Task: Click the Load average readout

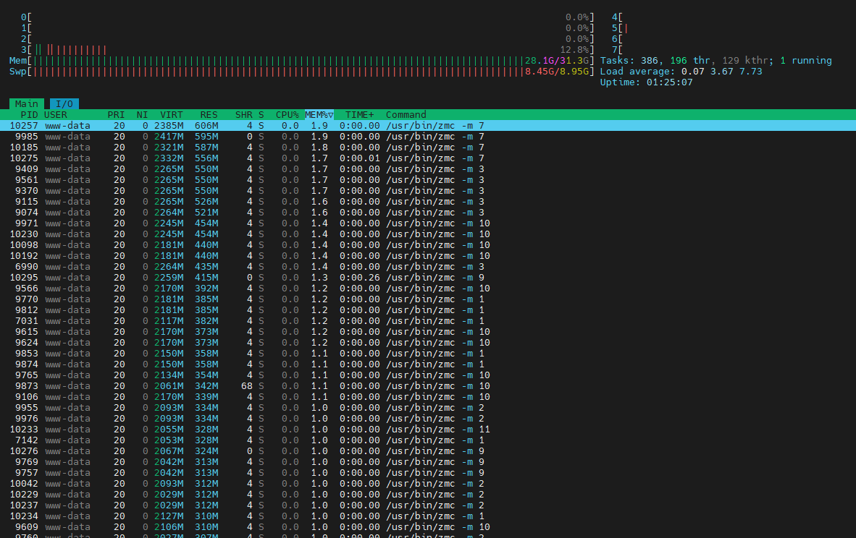Action: pyautogui.click(x=681, y=72)
